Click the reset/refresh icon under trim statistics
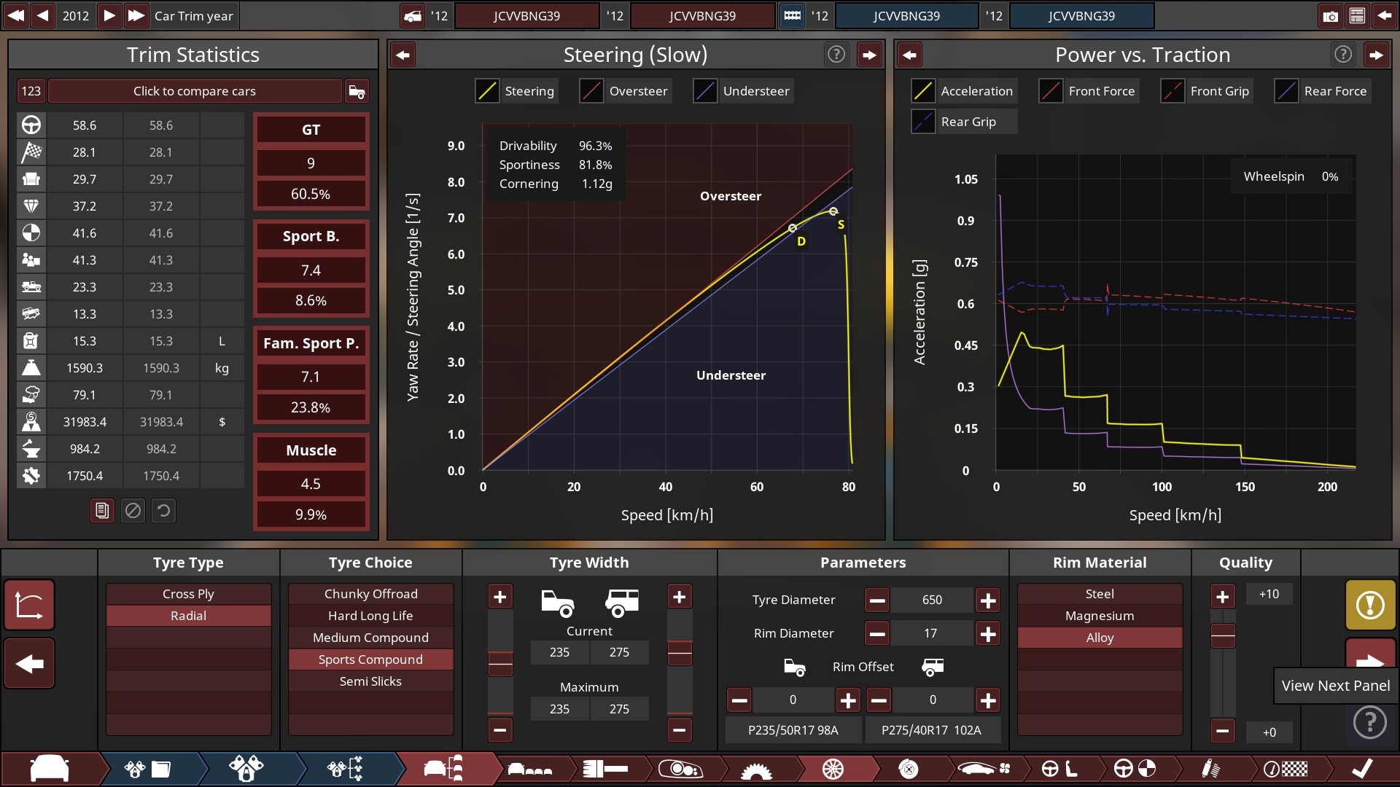This screenshot has height=787, width=1400. pyautogui.click(x=163, y=511)
